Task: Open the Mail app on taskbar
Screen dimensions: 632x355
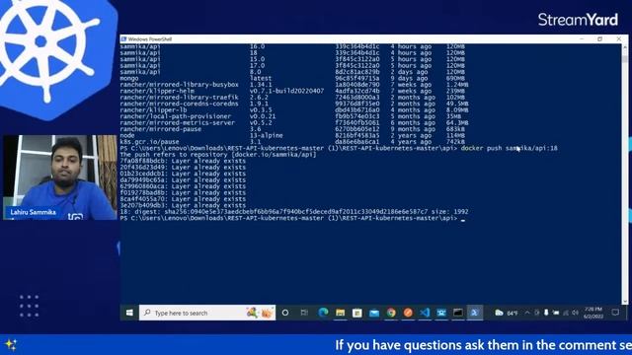Action: 374,313
